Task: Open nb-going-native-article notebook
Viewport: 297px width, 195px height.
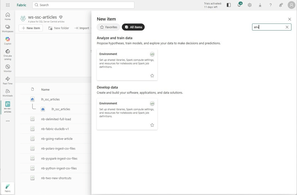Action: [x=57, y=139]
